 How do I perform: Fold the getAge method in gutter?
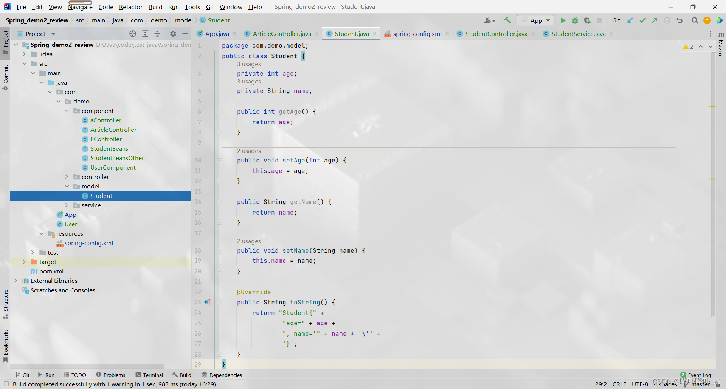[219, 111]
